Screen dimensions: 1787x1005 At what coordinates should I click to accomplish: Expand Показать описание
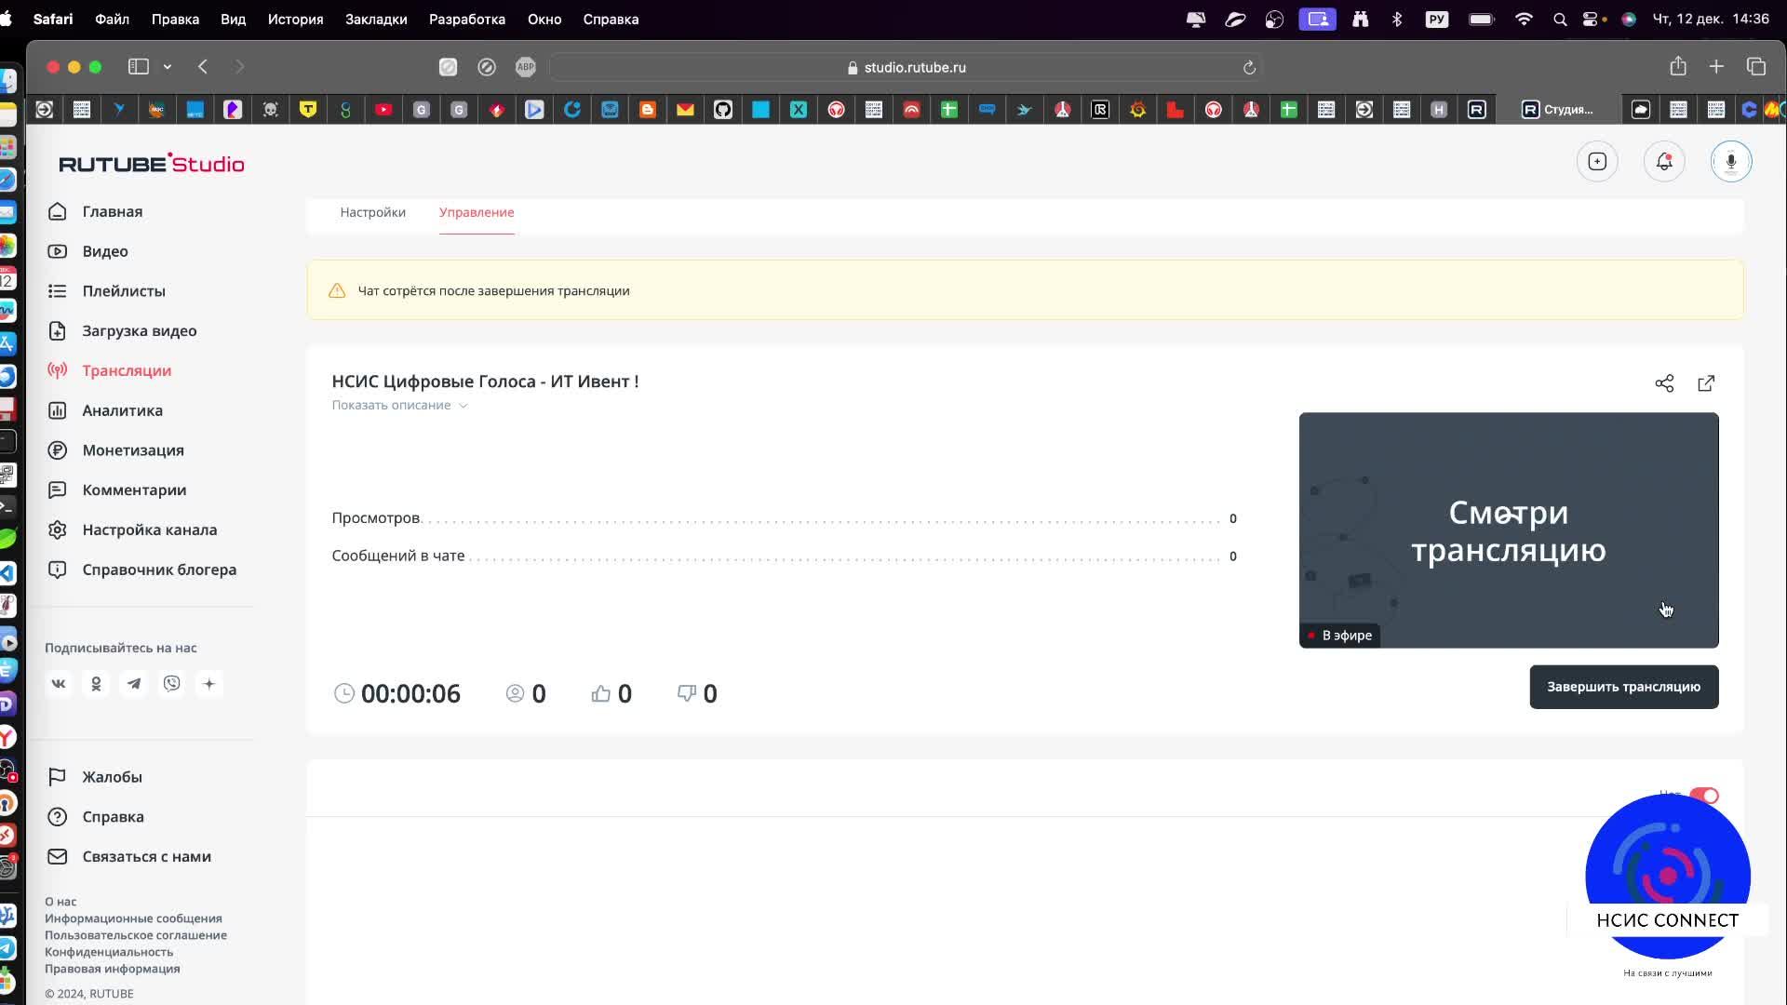399,406
